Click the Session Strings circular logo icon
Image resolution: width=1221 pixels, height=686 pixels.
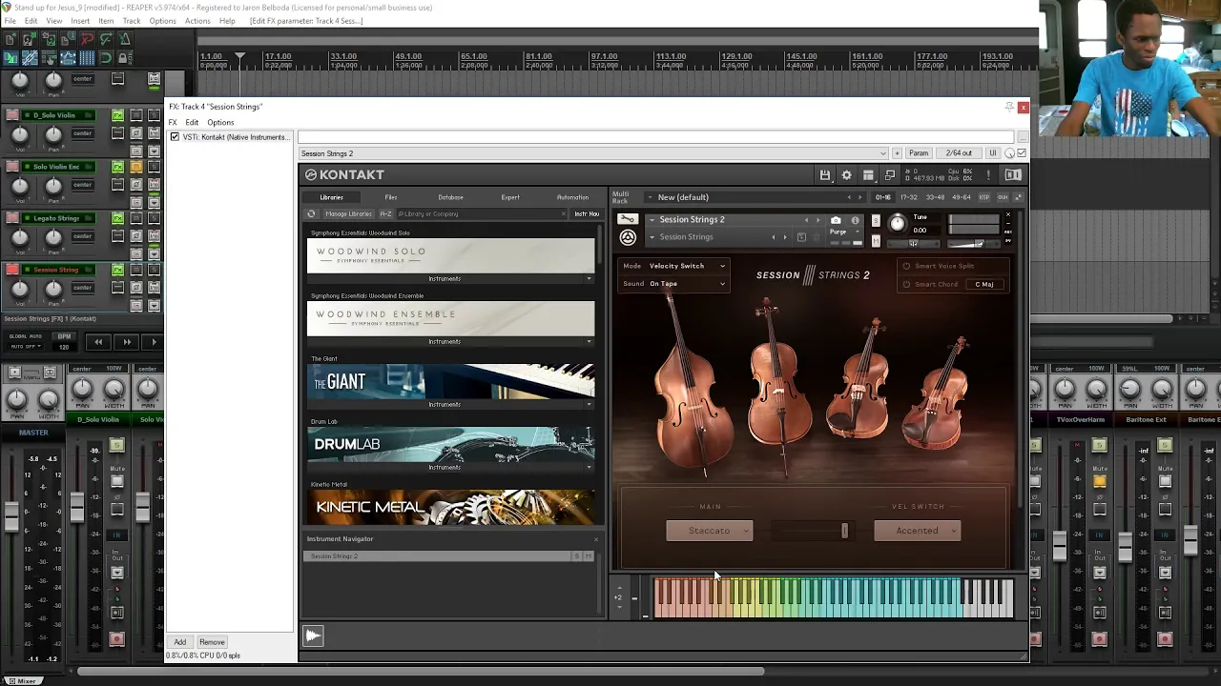click(628, 237)
